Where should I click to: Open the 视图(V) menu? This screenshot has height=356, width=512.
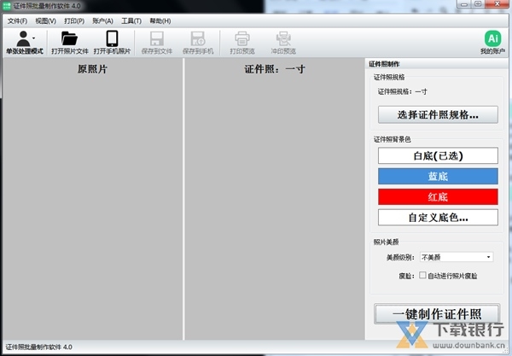point(46,21)
